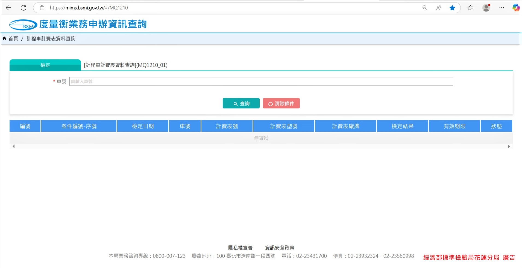Open the Copilot icon
This screenshot has width=522, height=268.
516,8
